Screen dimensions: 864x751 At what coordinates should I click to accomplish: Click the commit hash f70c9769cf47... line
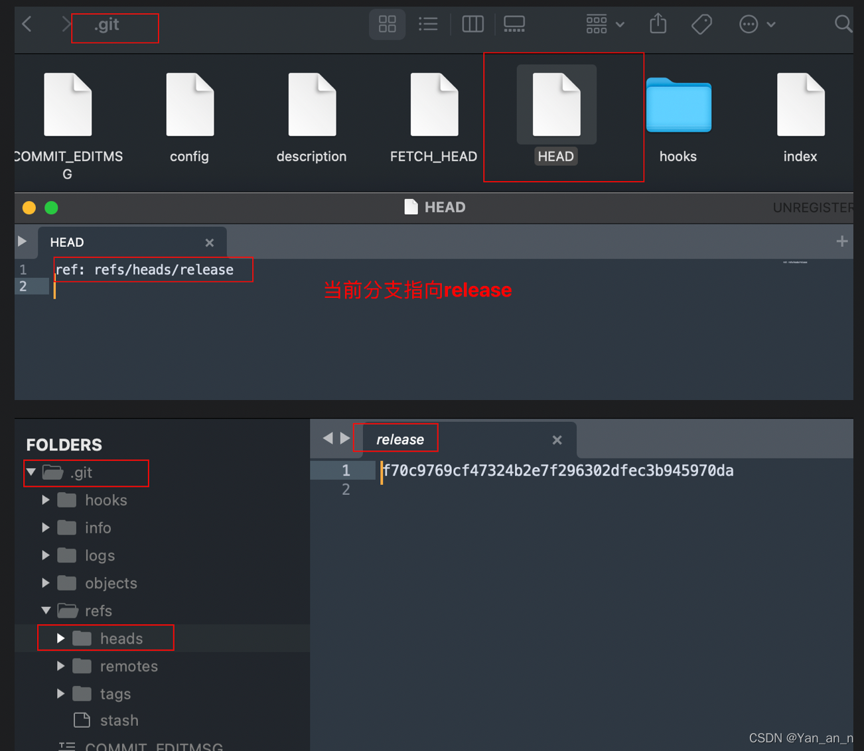(558, 471)
